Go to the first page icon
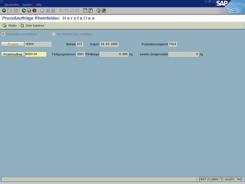The image size is (245, 184). 61,10
